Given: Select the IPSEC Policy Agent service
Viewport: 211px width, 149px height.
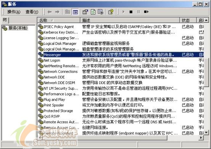Looking at the screenshot, I should point(59,27).
